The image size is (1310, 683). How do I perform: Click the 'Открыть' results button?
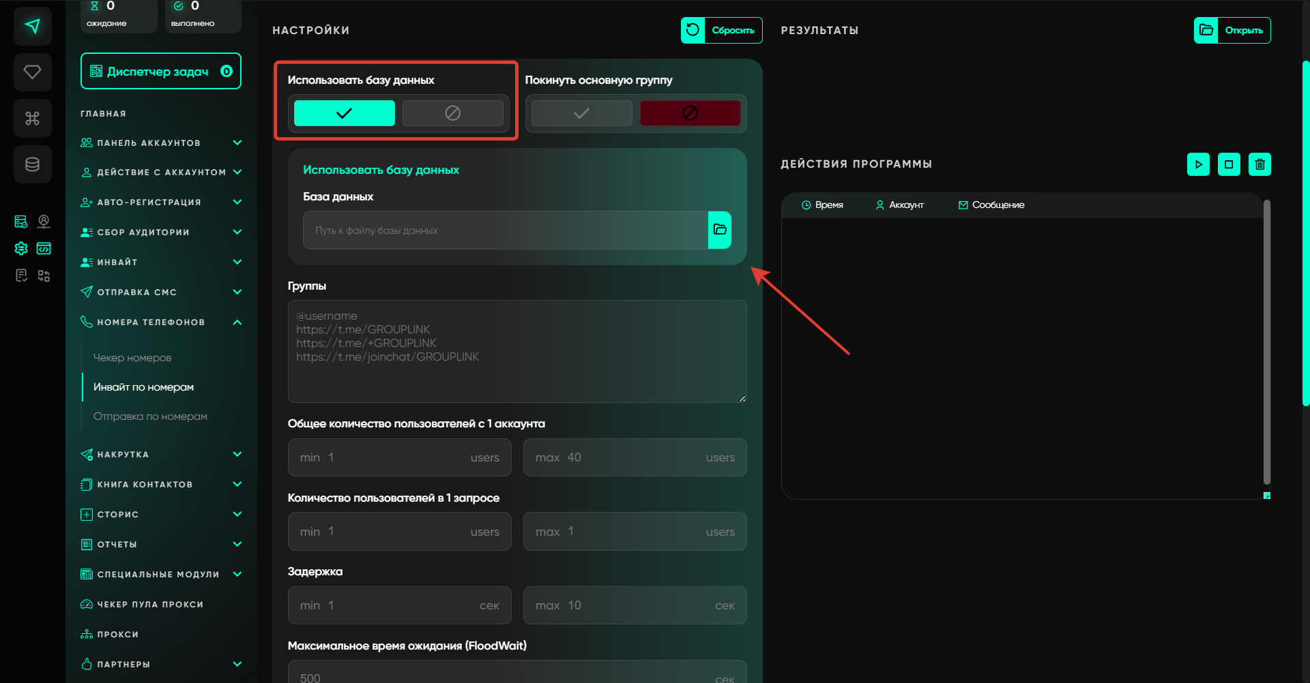(x=1232, y=30)
